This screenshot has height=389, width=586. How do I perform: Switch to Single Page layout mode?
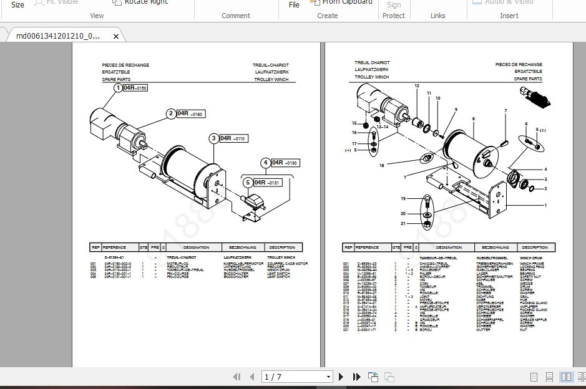coord(534,377)
